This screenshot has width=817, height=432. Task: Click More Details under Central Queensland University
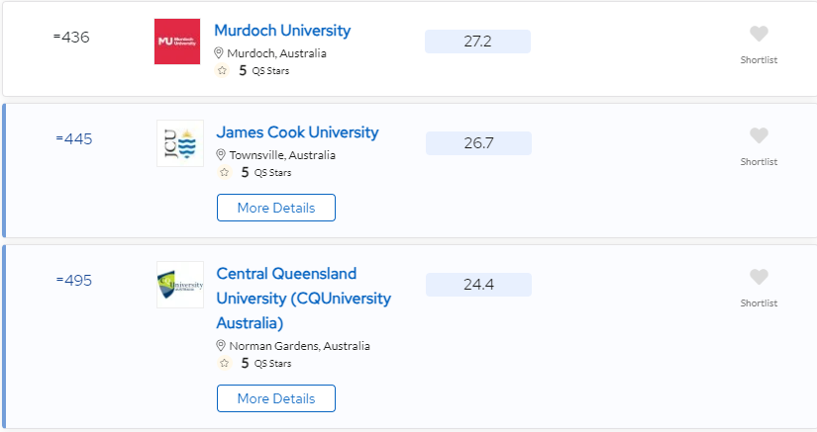(276, 398)
